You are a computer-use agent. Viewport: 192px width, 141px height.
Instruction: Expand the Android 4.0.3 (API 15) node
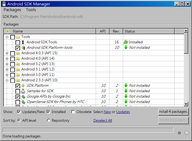coord(7,53)
